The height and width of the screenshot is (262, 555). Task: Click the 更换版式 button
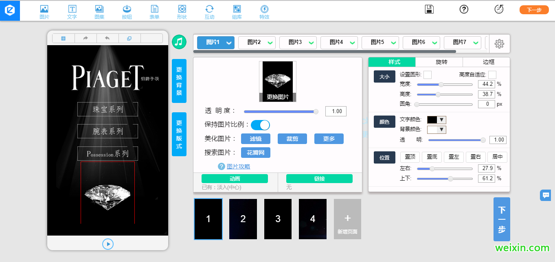tap(179, 134)
